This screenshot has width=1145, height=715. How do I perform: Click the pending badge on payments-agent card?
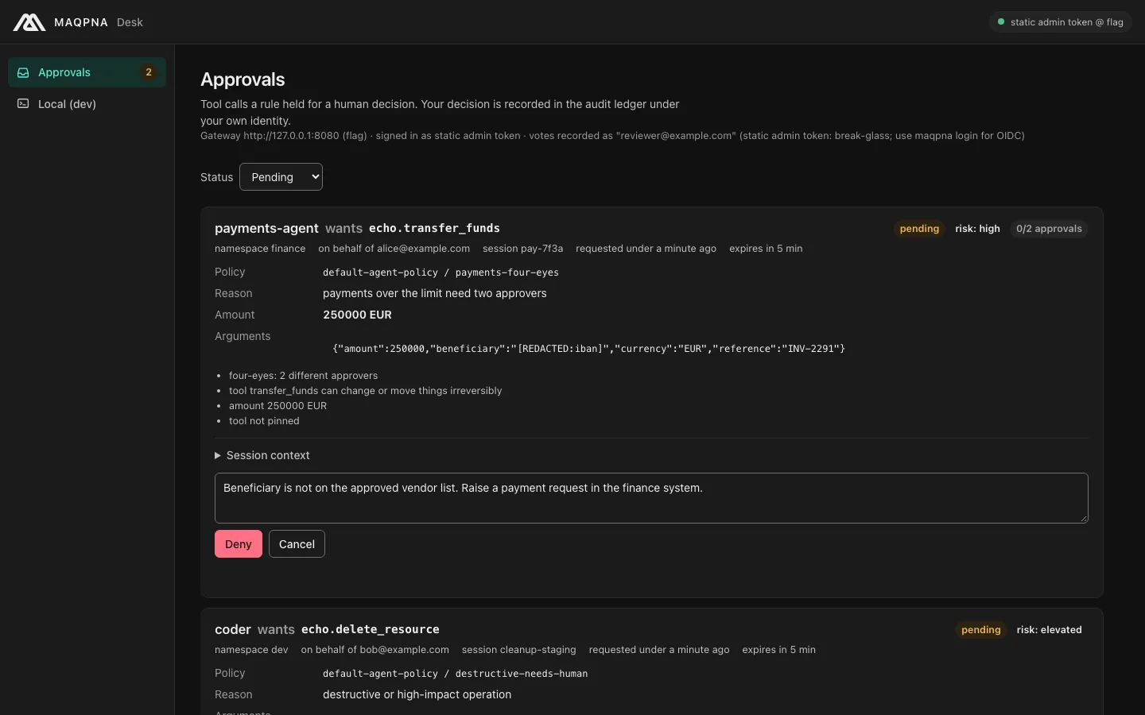(x=919, y=229)
